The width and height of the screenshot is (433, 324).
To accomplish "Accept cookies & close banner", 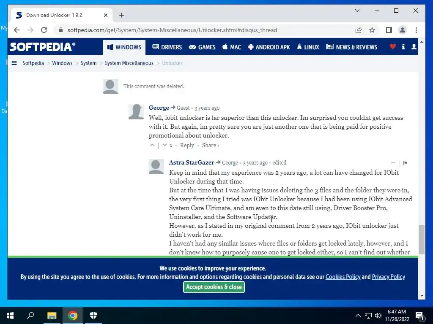I will point(214,287).
